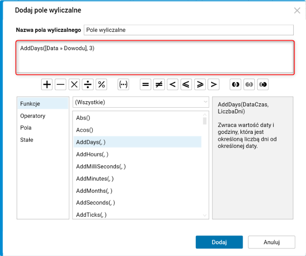Insert the division operator

(88, 85)
